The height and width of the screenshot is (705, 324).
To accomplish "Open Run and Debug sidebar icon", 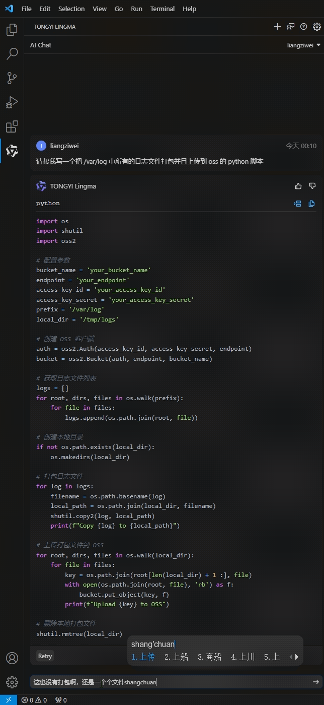I will coord(12,103).
